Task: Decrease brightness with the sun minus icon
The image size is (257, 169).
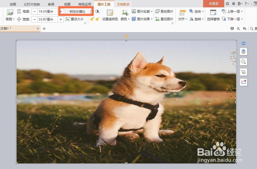Action: (97, 19)
